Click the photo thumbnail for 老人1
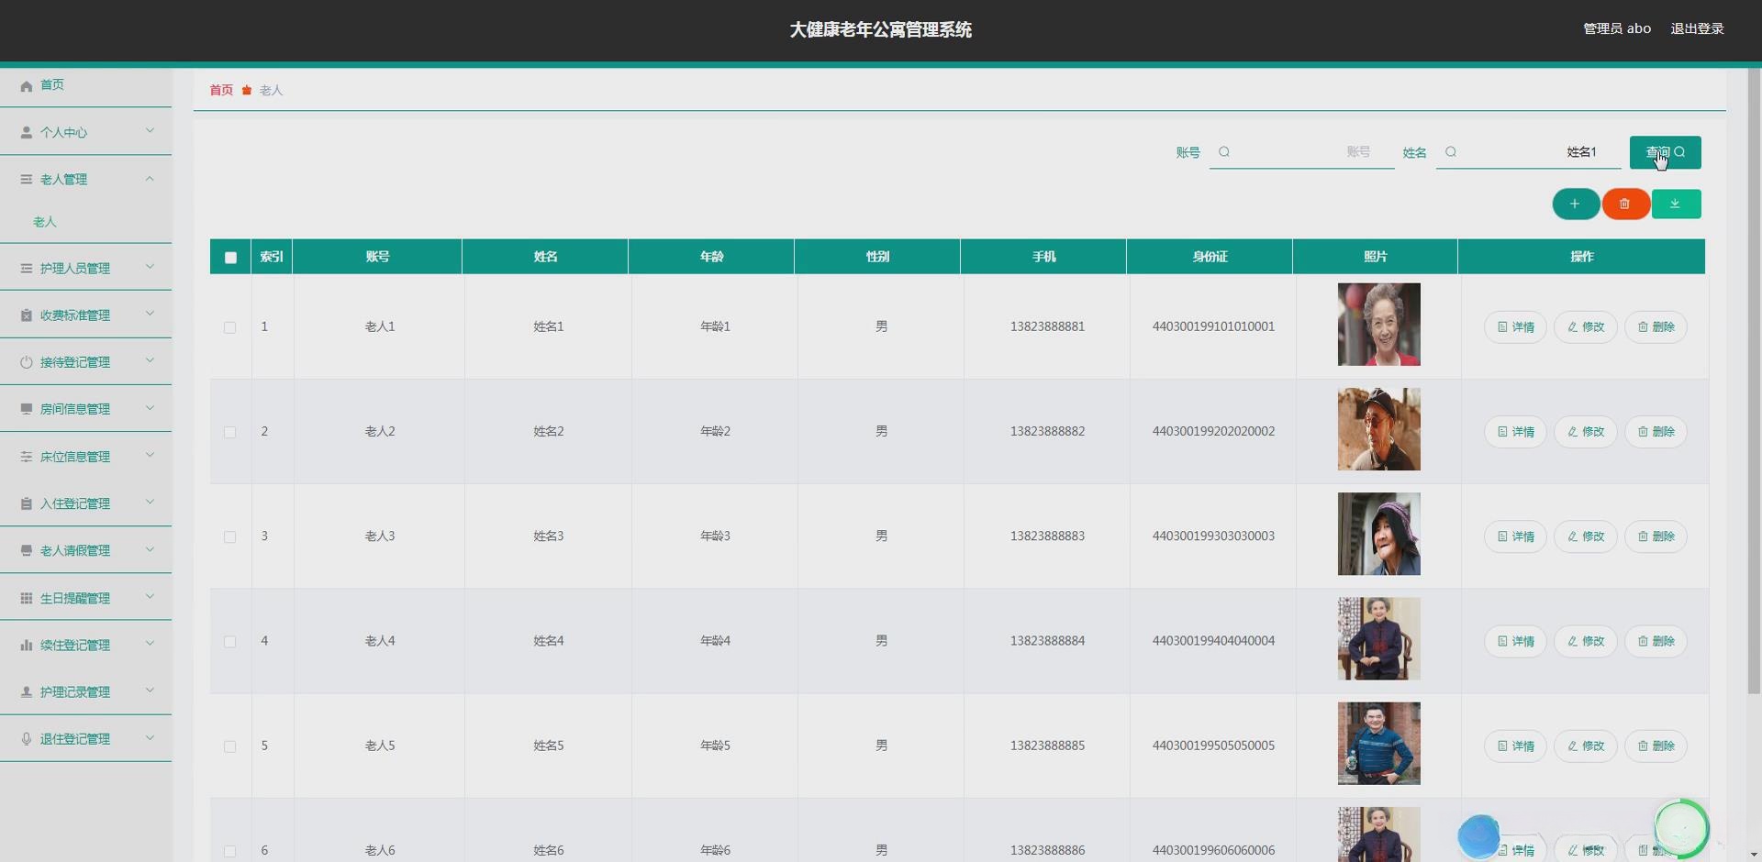Screen dimensions: 1762x862 click(x=1378, y=325)
